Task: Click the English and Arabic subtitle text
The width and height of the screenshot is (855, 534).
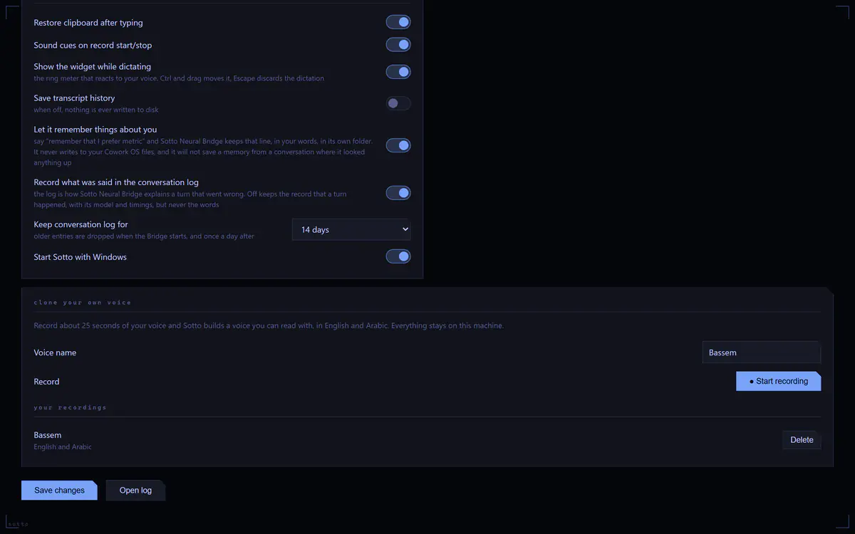Action: (63, 447)
